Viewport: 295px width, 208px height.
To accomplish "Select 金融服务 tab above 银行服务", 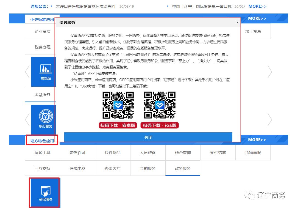I will pos(43,95).
